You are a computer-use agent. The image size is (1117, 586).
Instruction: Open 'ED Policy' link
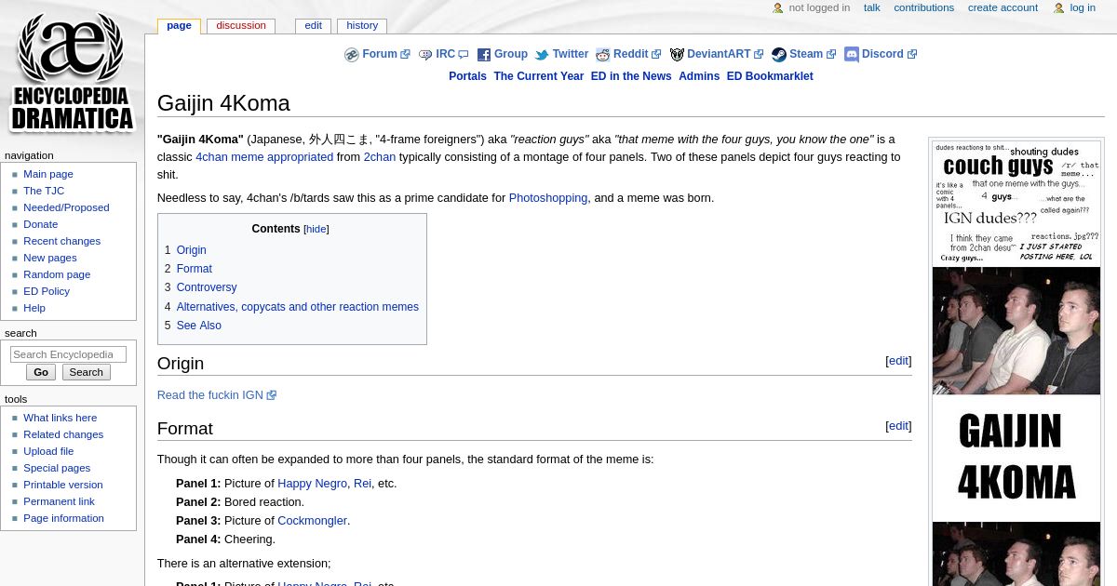47,291
